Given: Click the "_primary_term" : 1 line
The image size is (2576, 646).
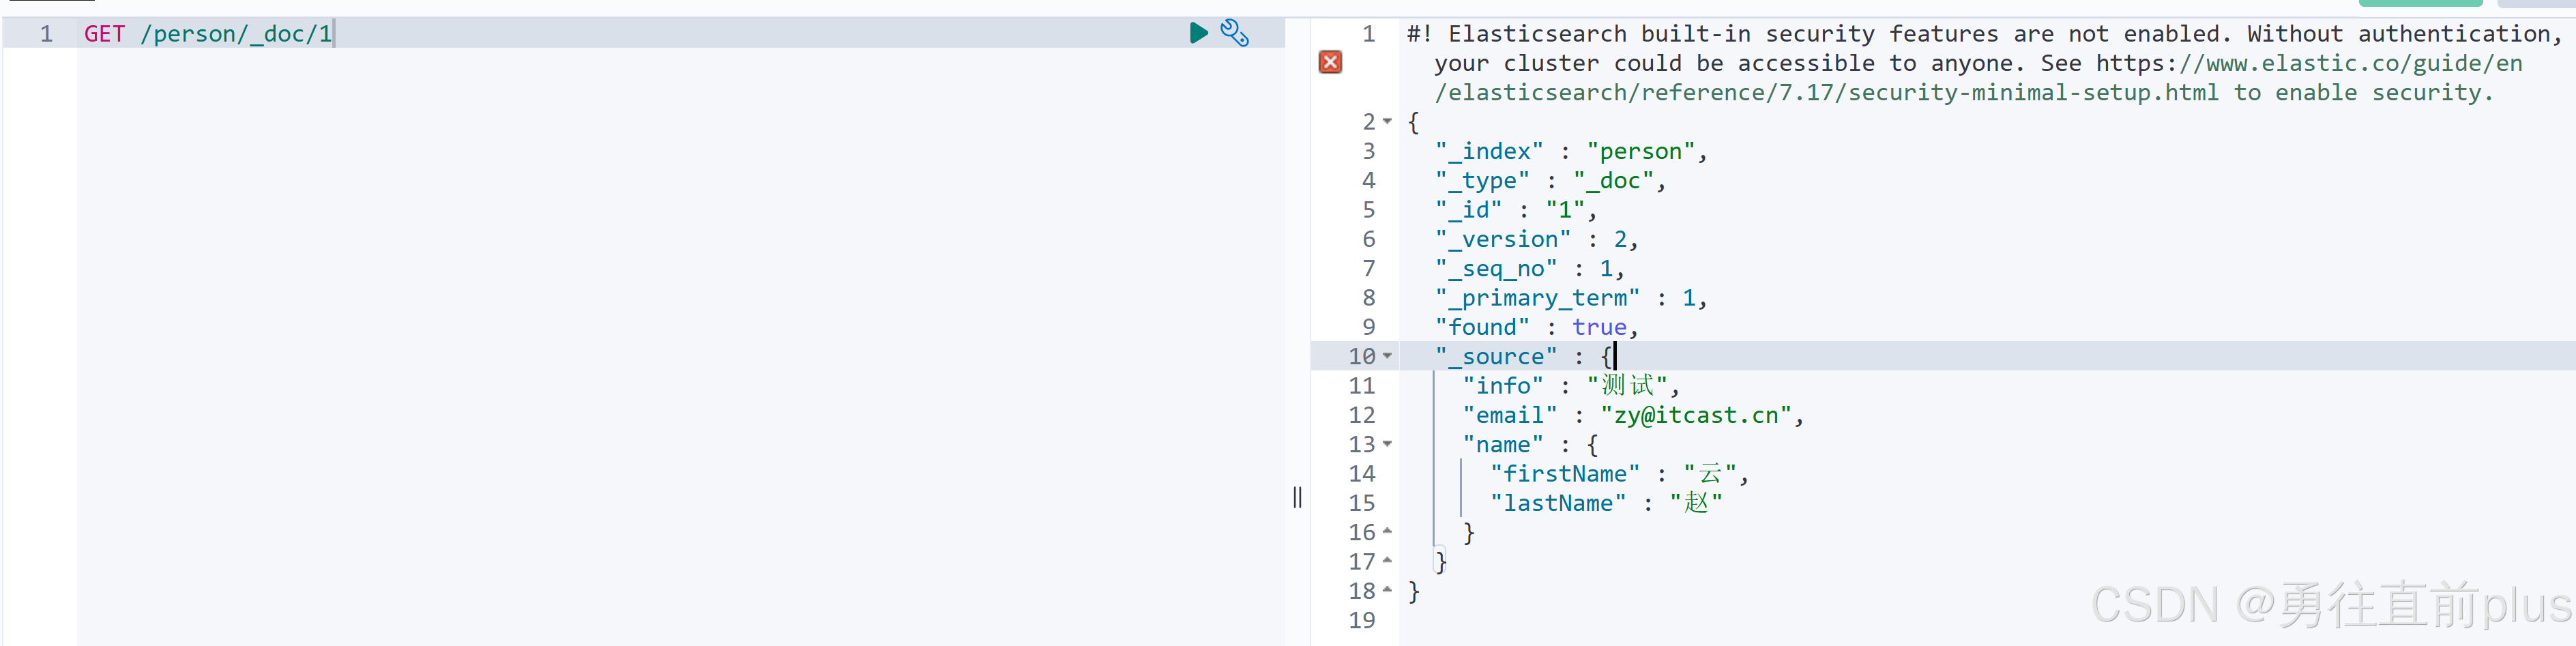Looking at the screenshot, I should [x=1571, y=298].
